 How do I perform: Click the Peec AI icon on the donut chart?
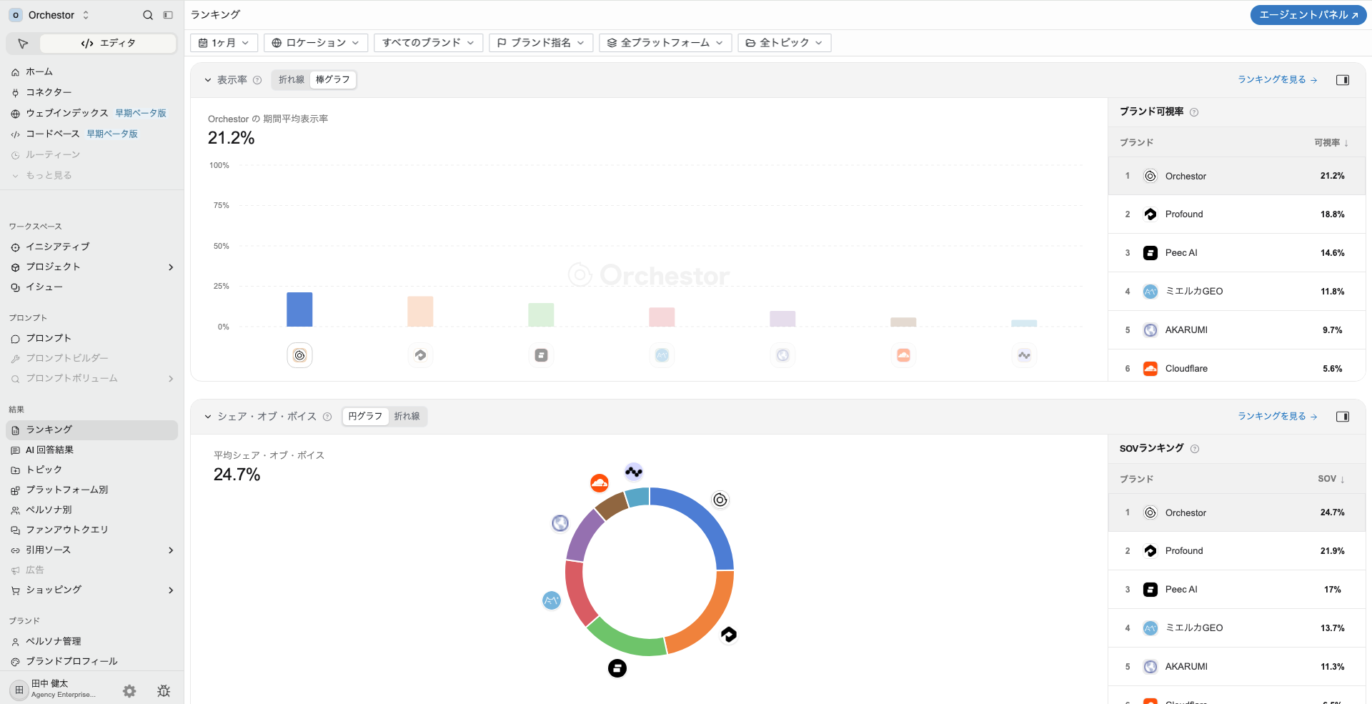click(x=617, y=668)
